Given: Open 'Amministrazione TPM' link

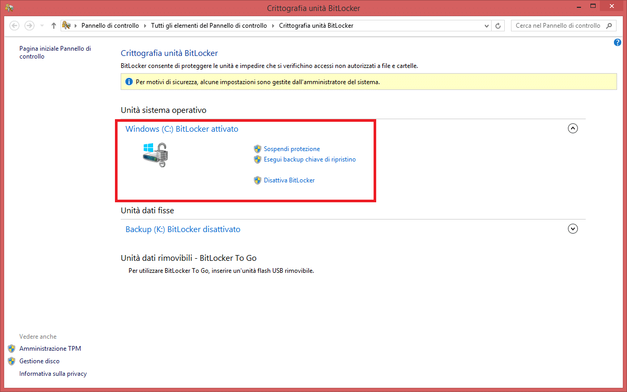Looking at the screenshot, I should tap(50, 349).
